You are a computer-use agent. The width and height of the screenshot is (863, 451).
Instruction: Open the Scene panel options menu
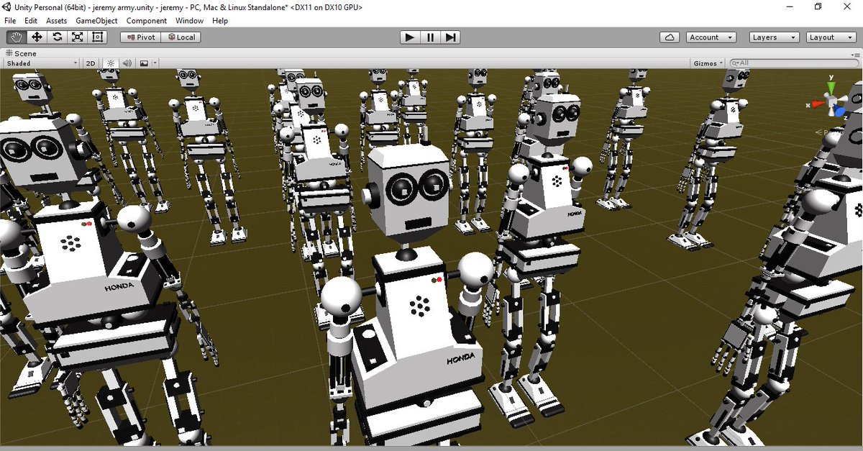(855, 53)
